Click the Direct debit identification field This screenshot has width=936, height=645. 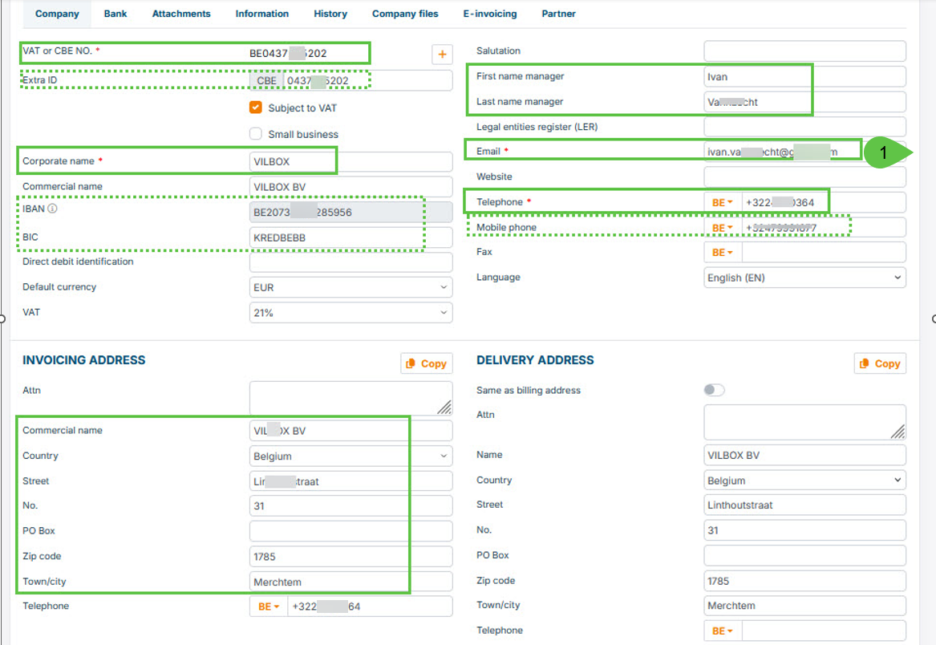(351, 262)
